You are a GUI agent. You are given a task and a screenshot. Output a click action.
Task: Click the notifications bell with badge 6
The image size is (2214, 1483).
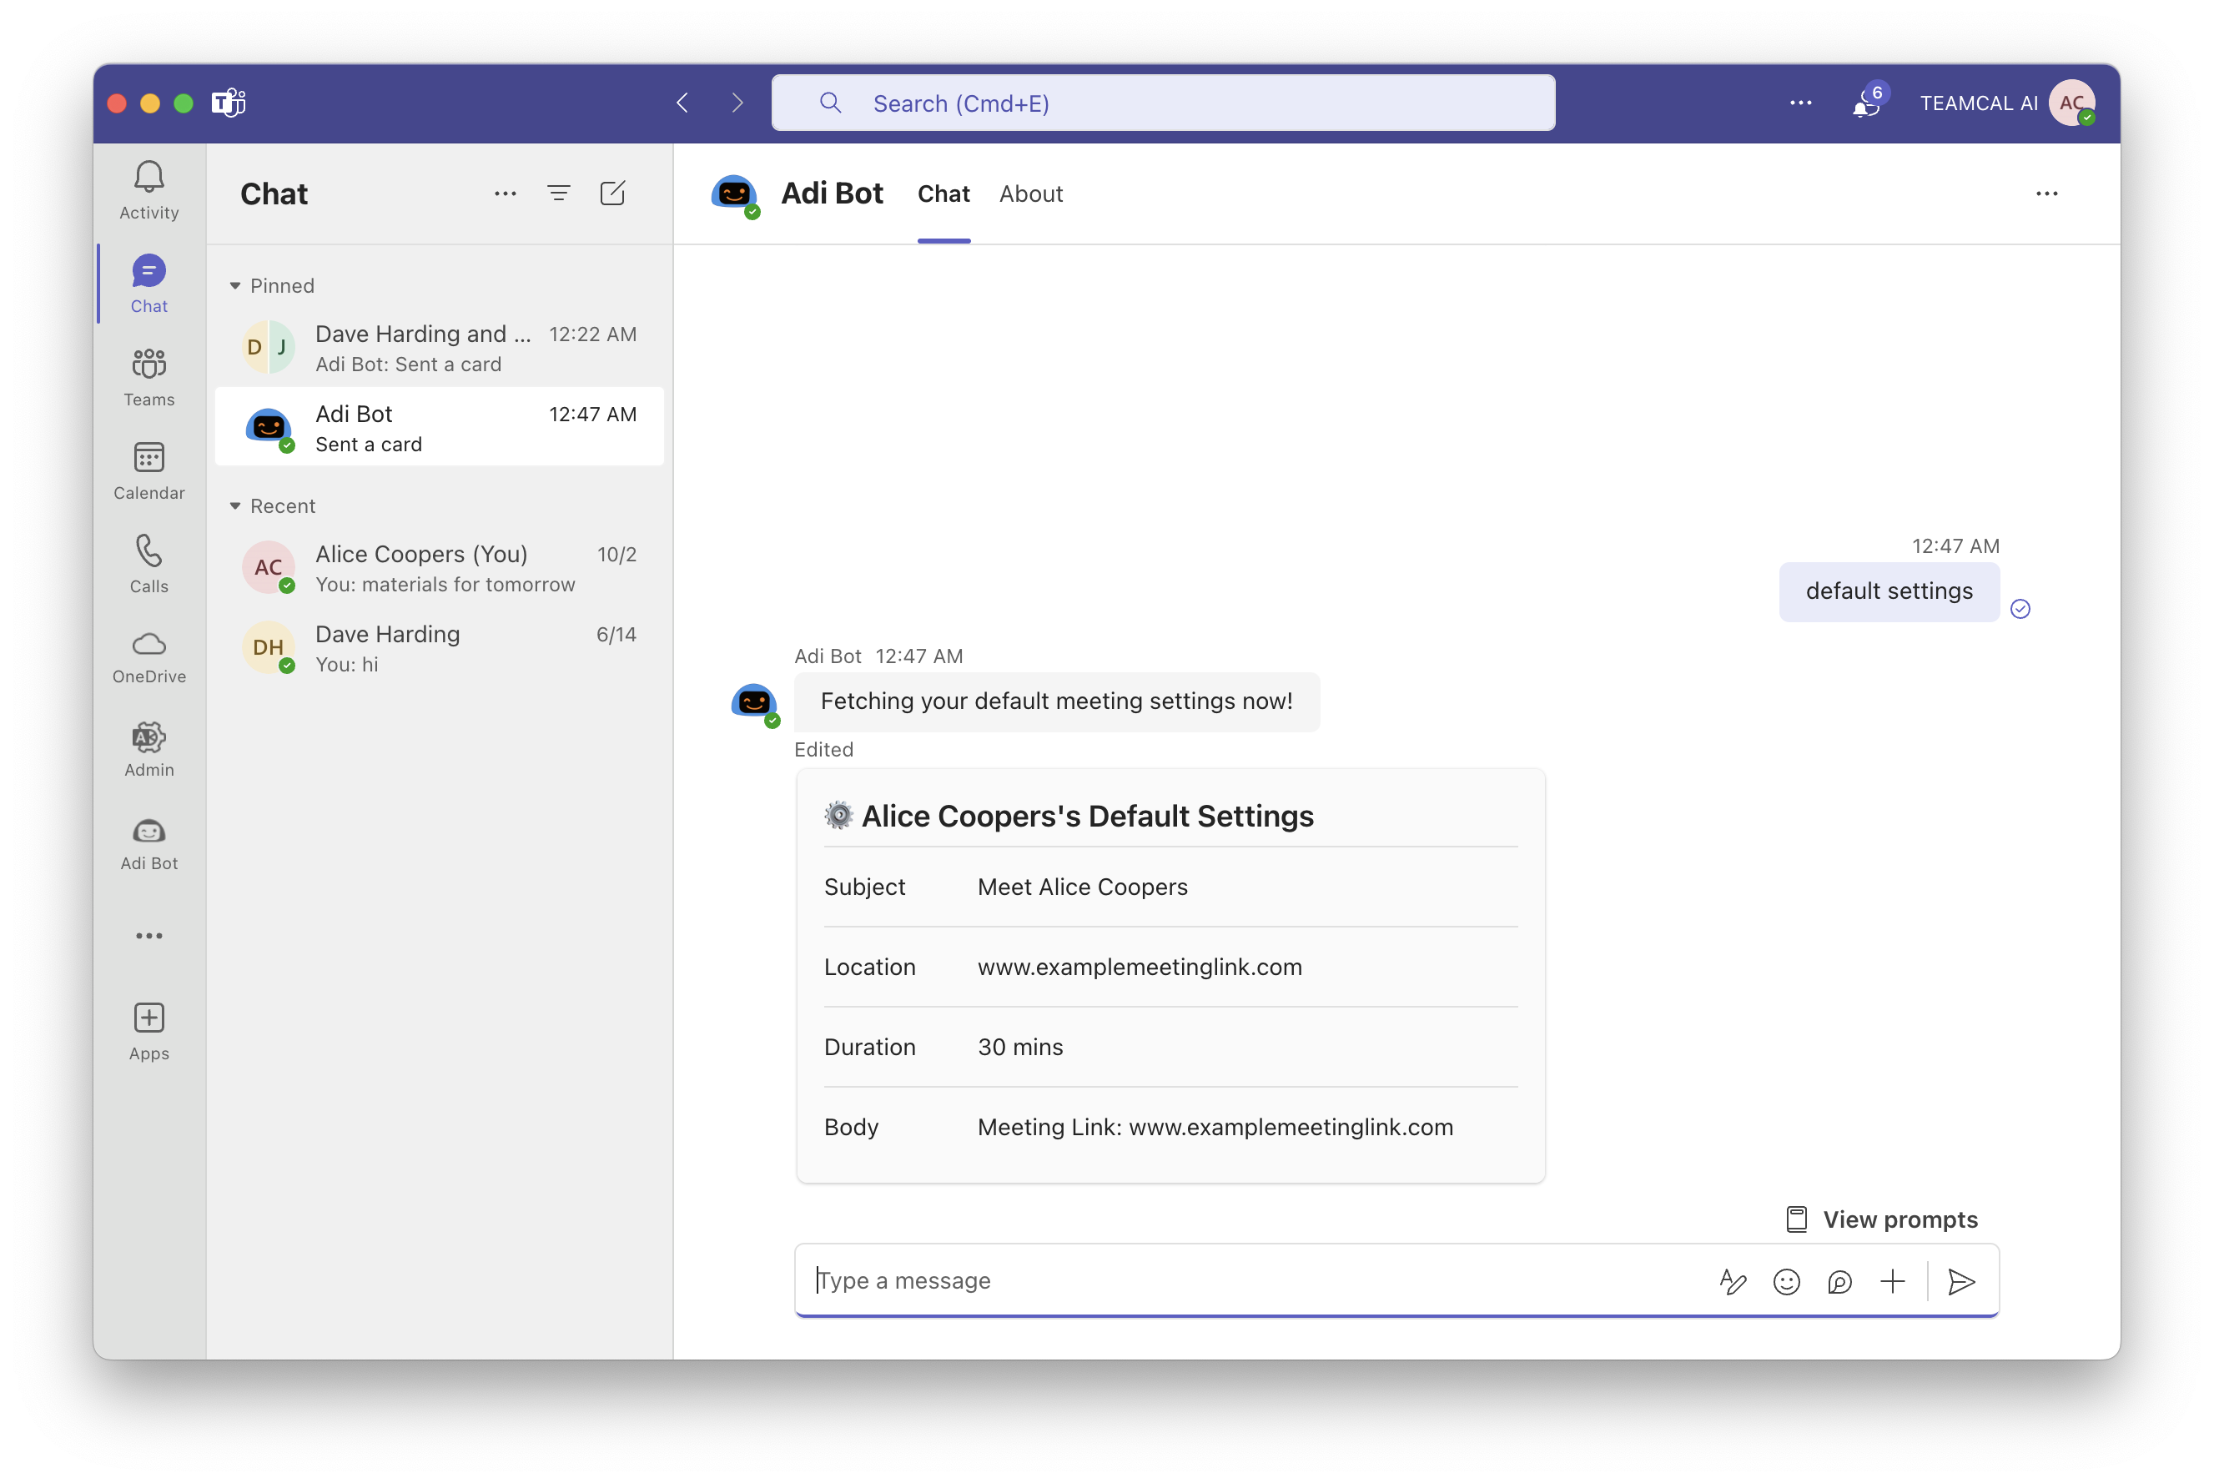1865,103
